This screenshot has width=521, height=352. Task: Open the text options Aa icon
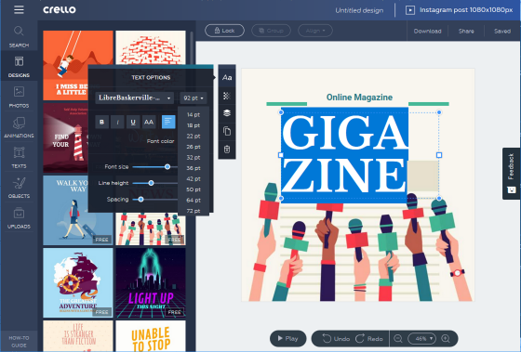pyautogui.click(x=227, y=77)
